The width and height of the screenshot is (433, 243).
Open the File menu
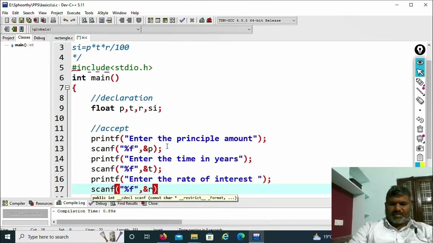coord(5,13)
